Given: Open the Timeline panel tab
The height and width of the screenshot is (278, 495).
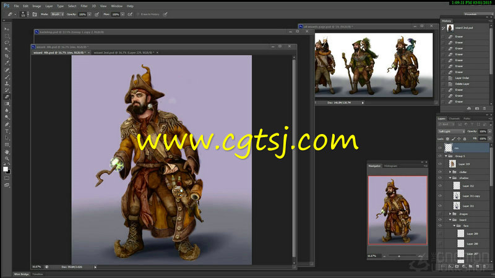Looking at the screenshot, I should pos(38,274).
